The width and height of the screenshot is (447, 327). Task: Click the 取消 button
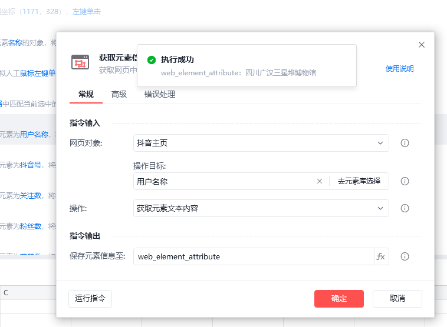(x=397, y=299)
